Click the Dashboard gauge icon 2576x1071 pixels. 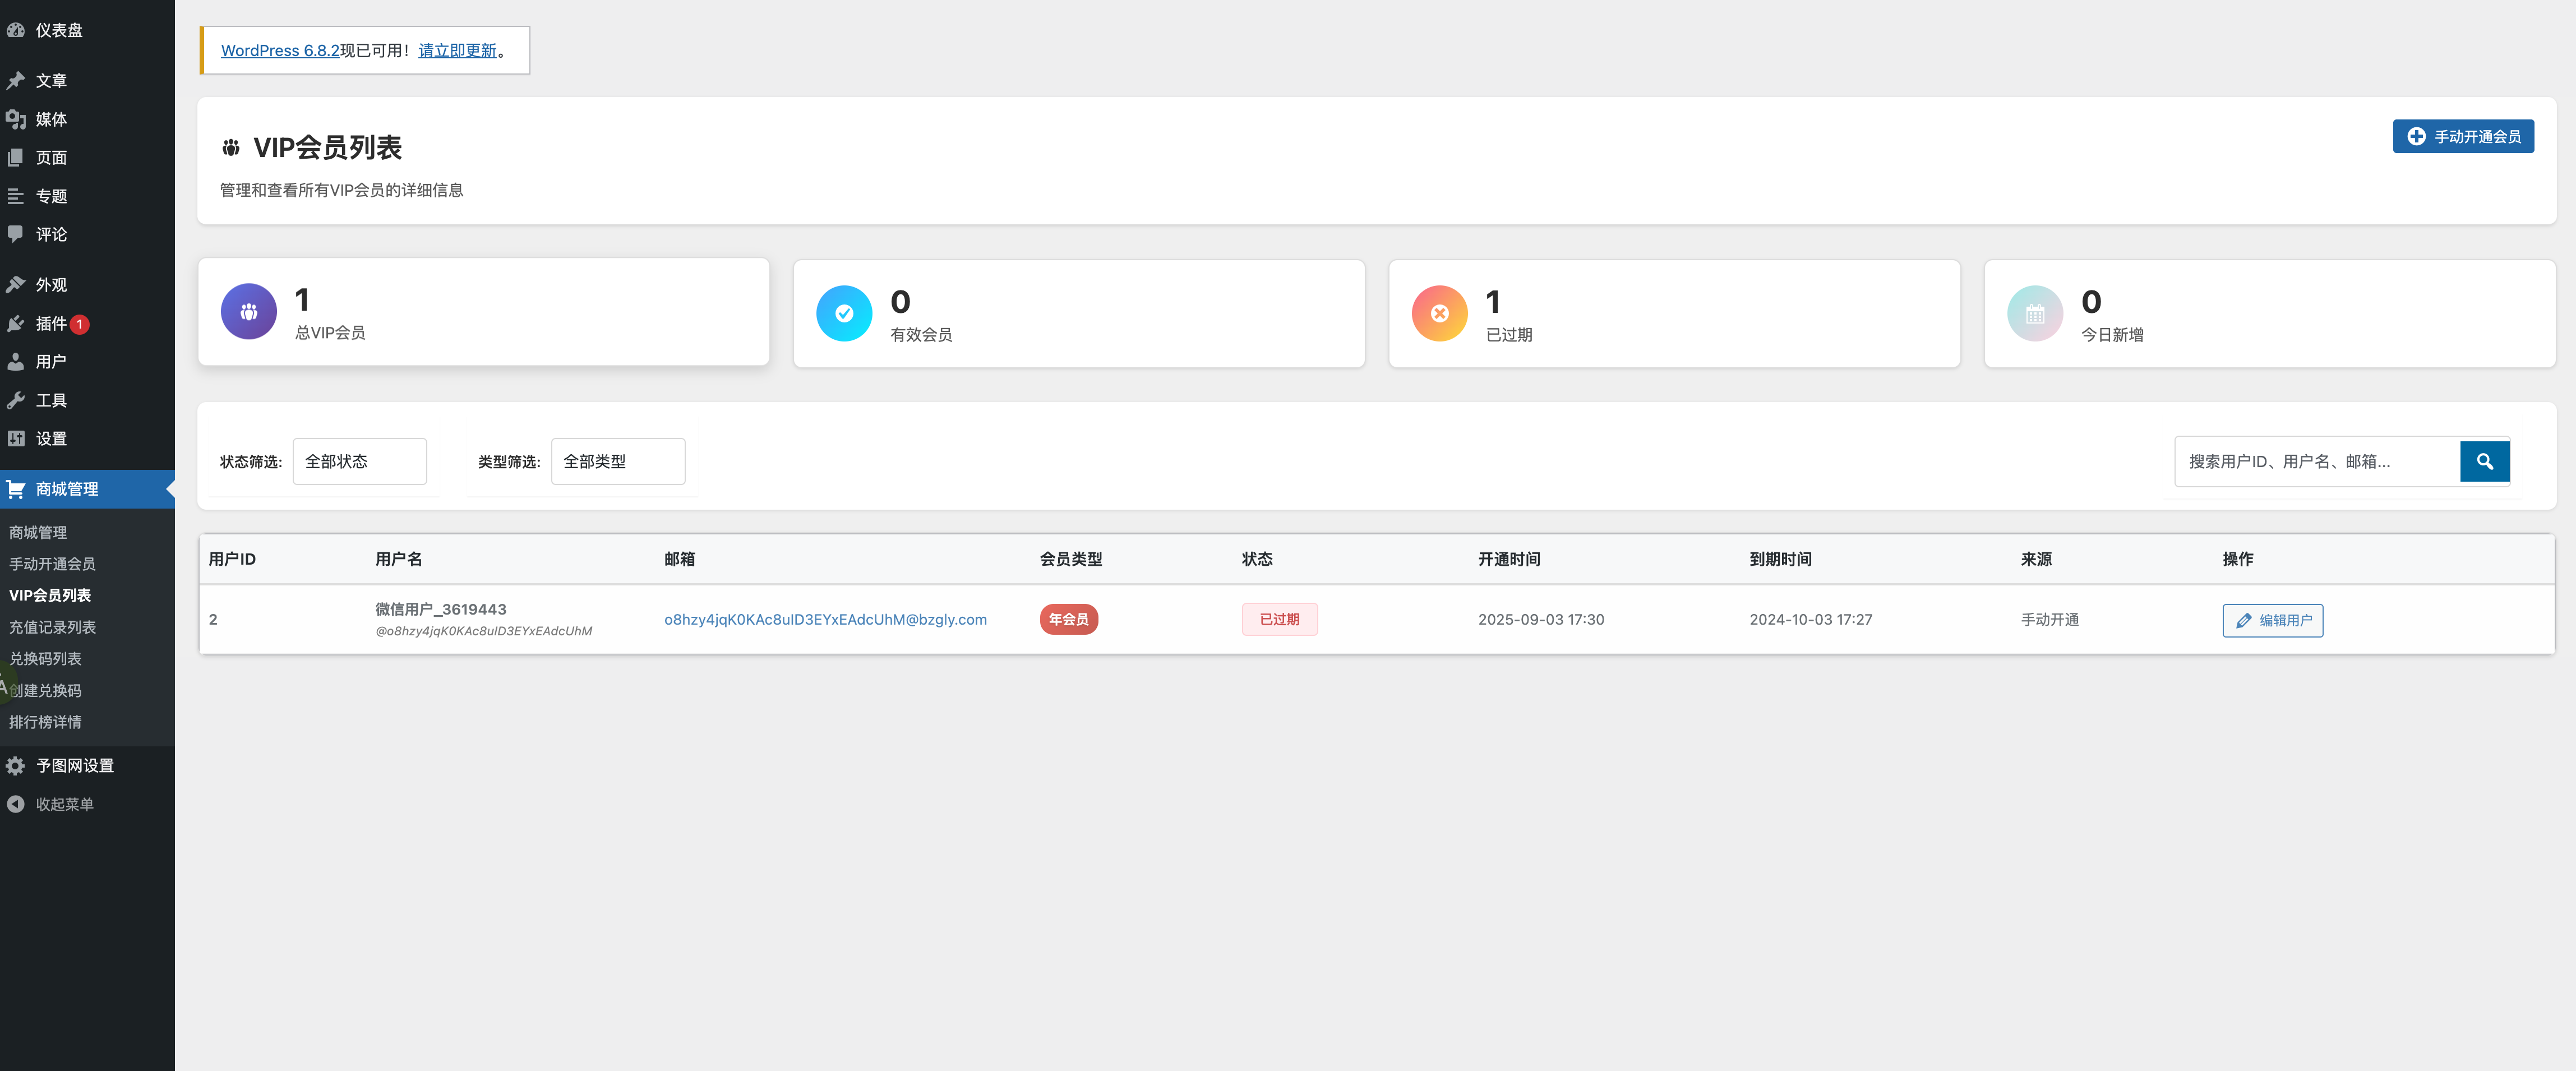tap(16, 30)
